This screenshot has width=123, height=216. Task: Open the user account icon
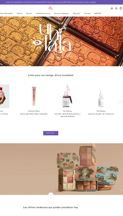pos(112,8)
